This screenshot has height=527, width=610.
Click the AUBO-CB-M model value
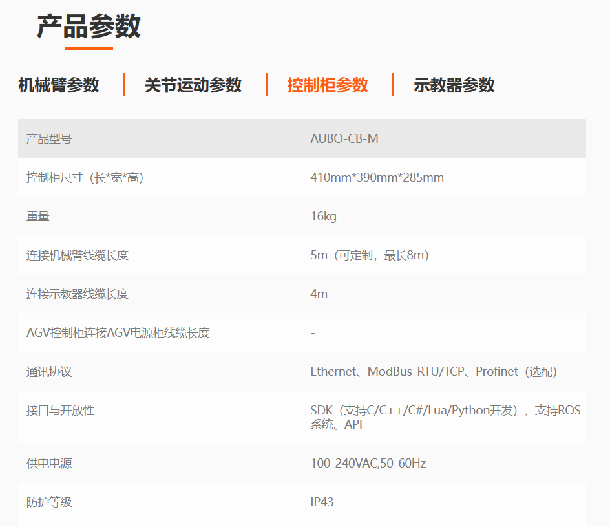[x=344, y=138]
